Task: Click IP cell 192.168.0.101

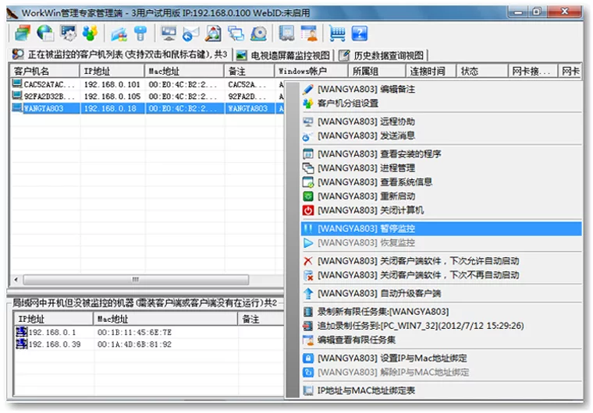Action: click(x=112, y=84)
